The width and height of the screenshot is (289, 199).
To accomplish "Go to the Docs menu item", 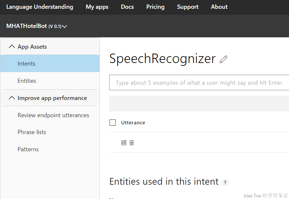I will [127, 7].
